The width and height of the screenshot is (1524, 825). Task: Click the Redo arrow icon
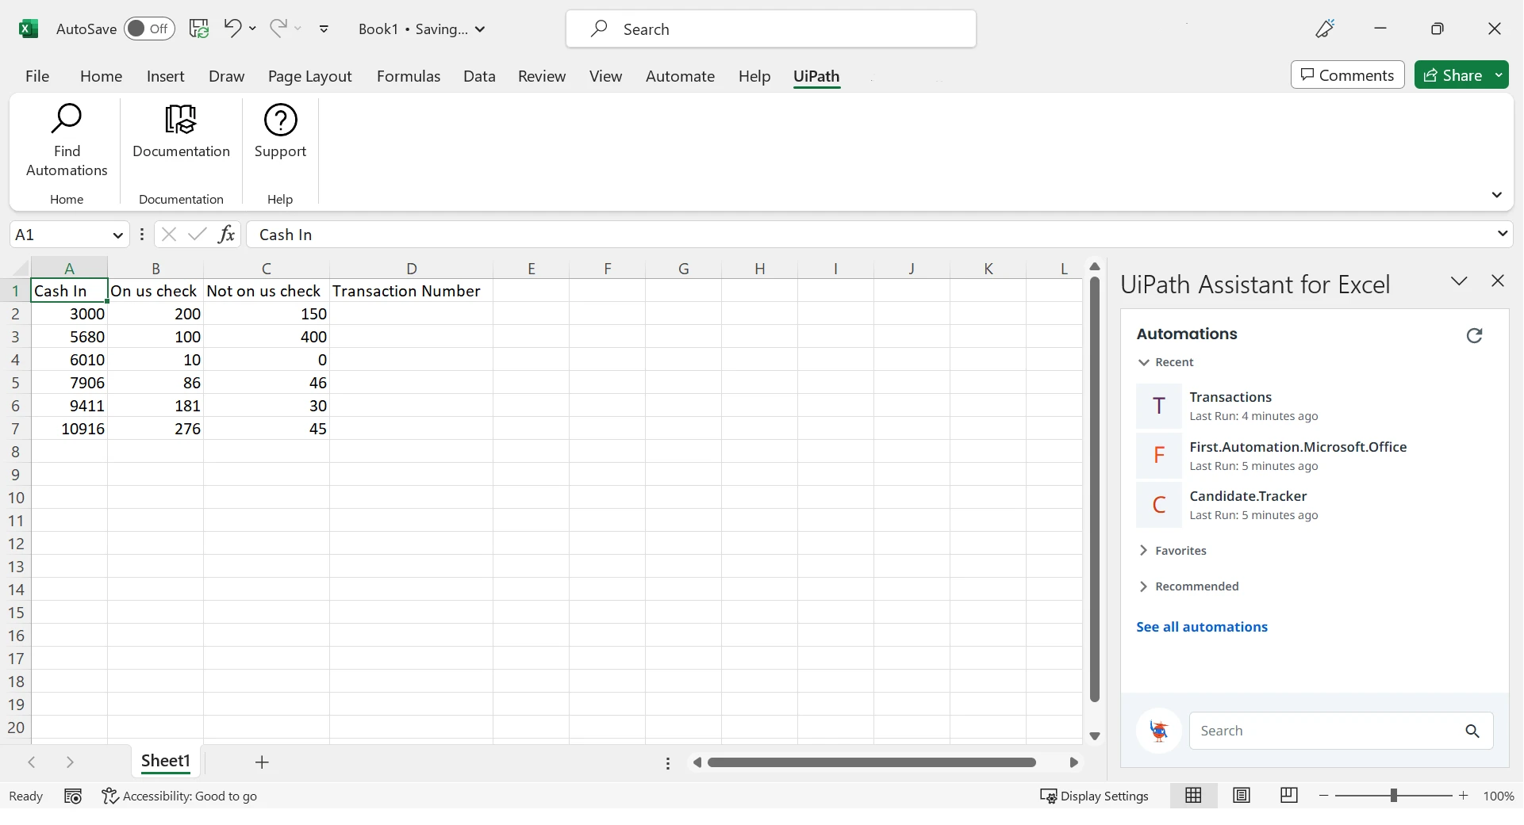point(278,29)
